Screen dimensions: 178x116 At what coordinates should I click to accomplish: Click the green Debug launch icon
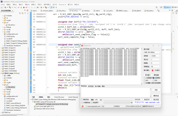click(41, 7)
